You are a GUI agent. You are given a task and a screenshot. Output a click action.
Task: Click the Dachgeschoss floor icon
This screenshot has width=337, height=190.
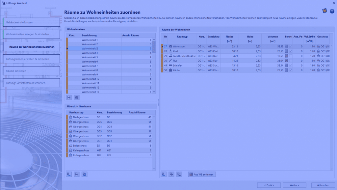point(70,117)
